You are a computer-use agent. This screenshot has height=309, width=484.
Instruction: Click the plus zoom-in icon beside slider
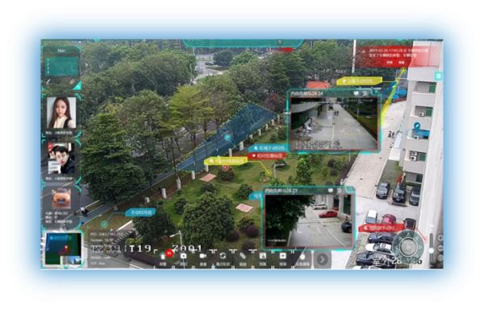pos(440,238)
